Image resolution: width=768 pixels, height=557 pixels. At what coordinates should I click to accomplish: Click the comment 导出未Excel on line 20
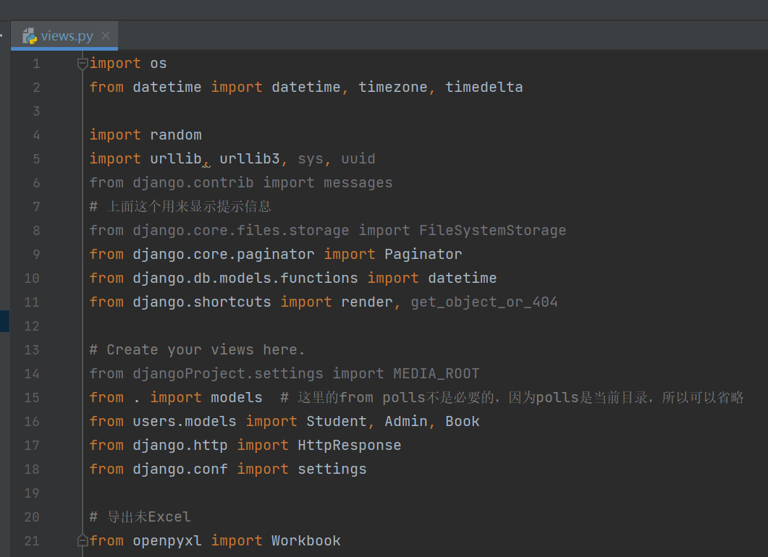coord(141,516)
